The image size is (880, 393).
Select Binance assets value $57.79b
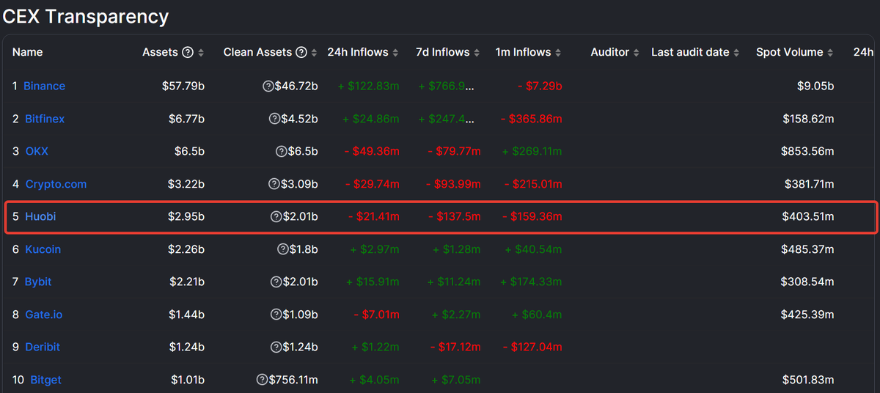[183, 86]
